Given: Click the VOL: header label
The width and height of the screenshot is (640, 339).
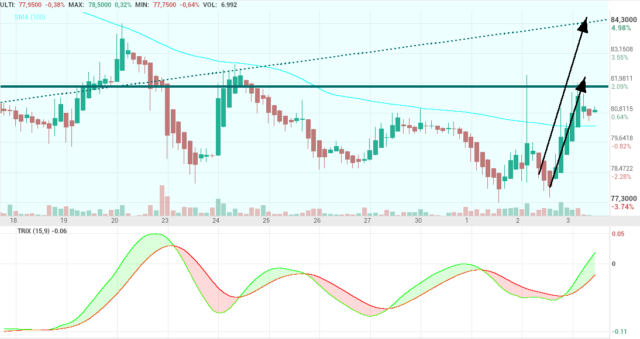Looking at the screenshot, I should pos(210,5).
